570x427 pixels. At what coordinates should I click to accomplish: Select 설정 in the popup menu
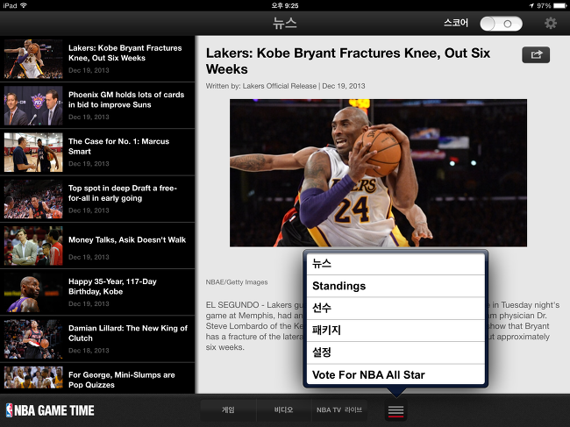coord(395,352)
